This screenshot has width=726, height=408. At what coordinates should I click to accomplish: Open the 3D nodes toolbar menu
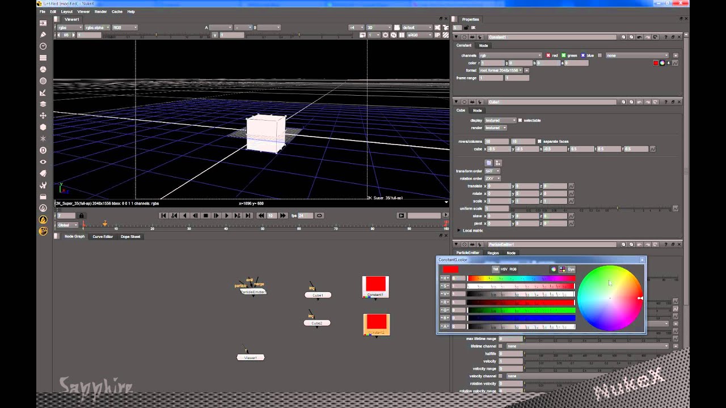[x=43, y=127]
